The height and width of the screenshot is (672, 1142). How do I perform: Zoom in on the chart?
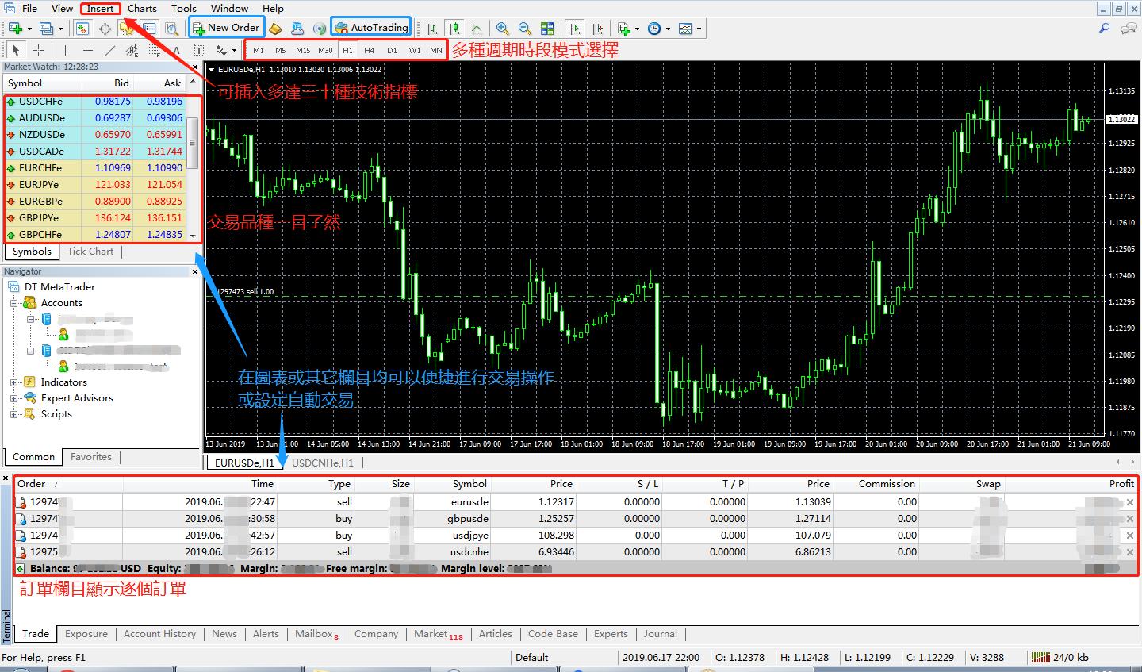[502, 29]
